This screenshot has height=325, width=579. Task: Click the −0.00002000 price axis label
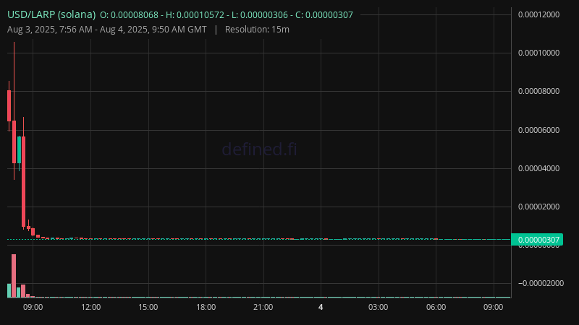541,283
